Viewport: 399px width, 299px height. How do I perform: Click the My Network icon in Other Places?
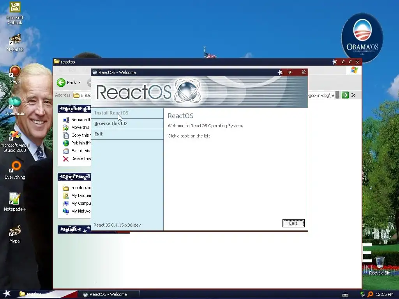(65, 211)
